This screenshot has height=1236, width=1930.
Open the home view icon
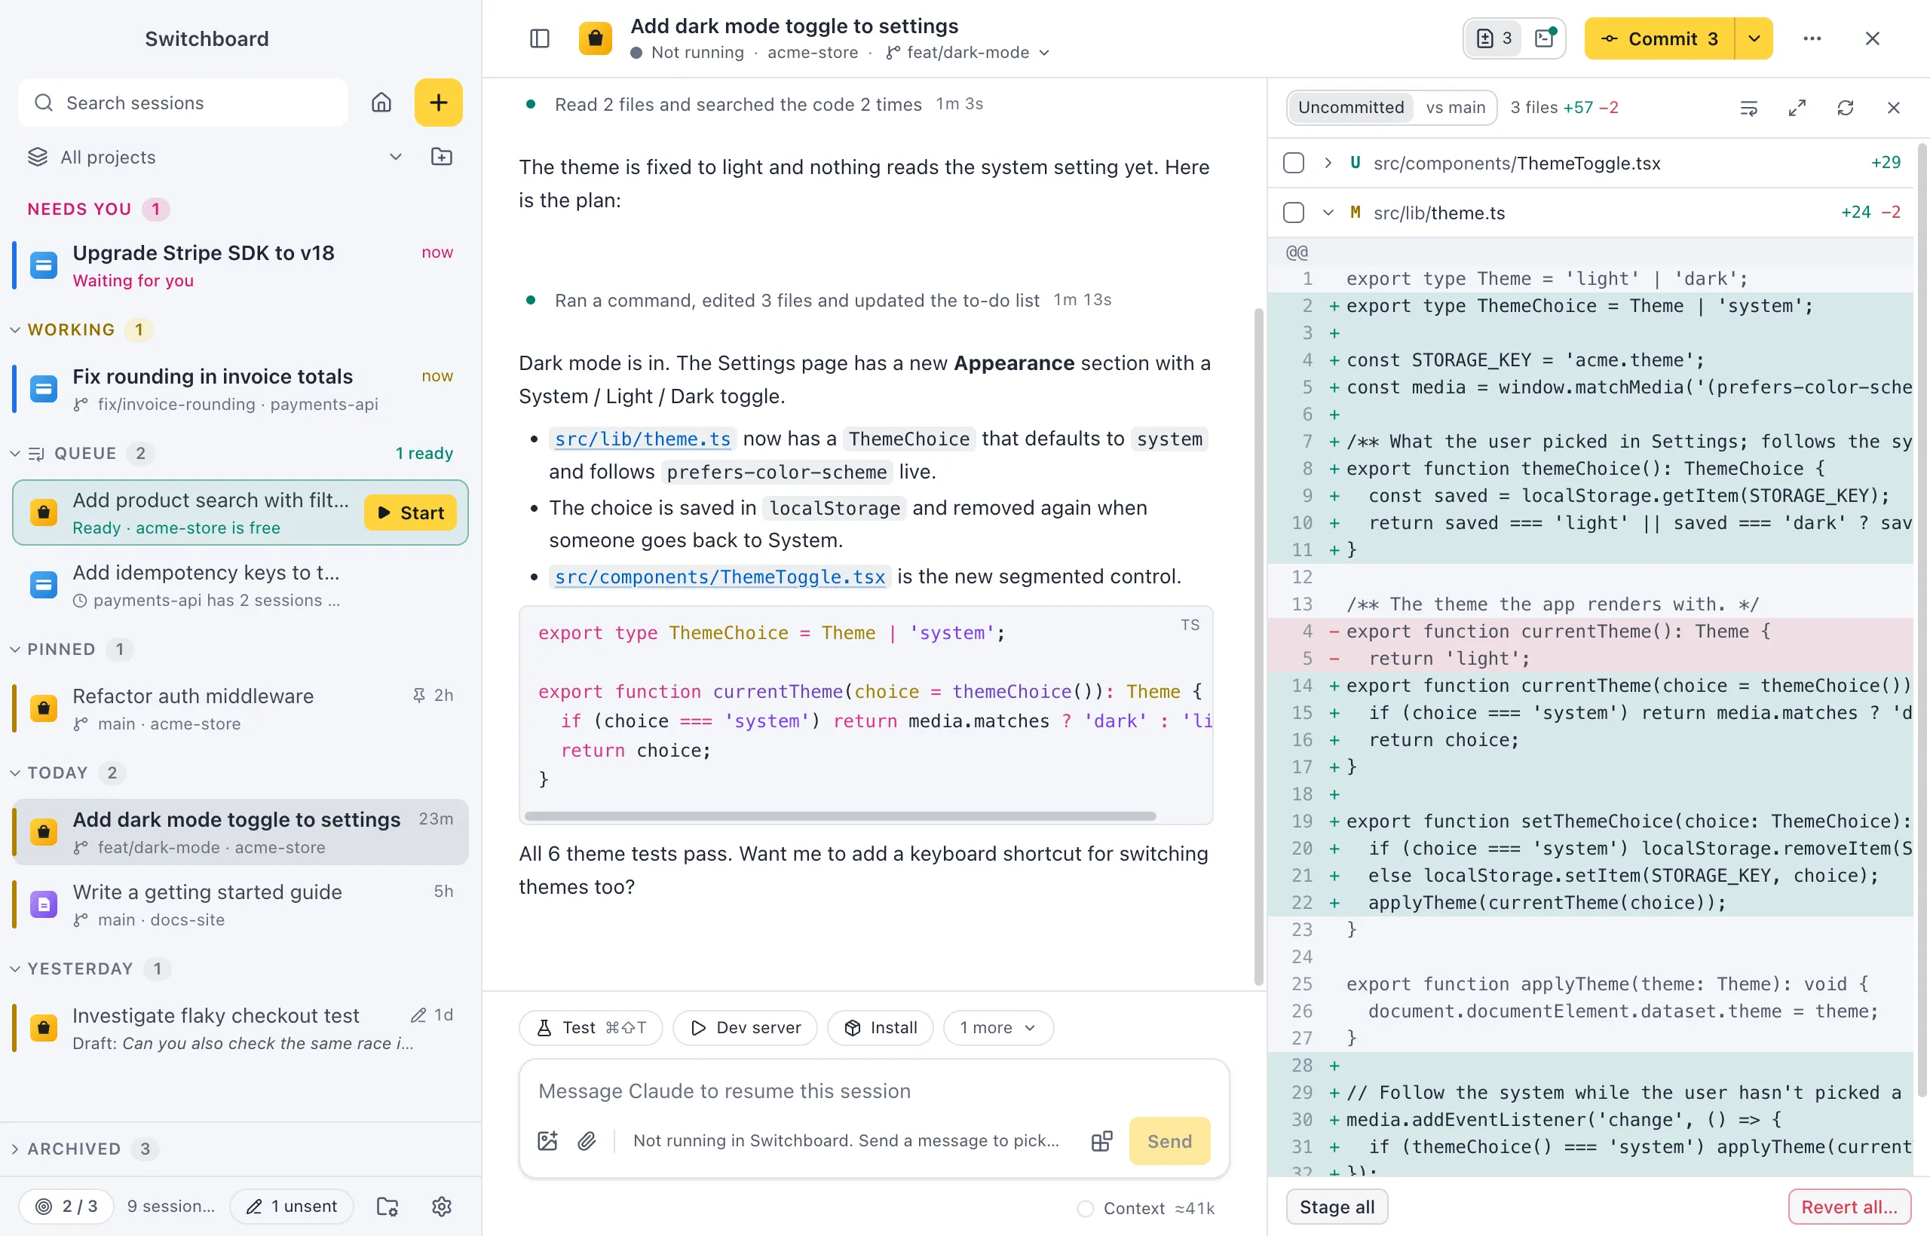381,102
